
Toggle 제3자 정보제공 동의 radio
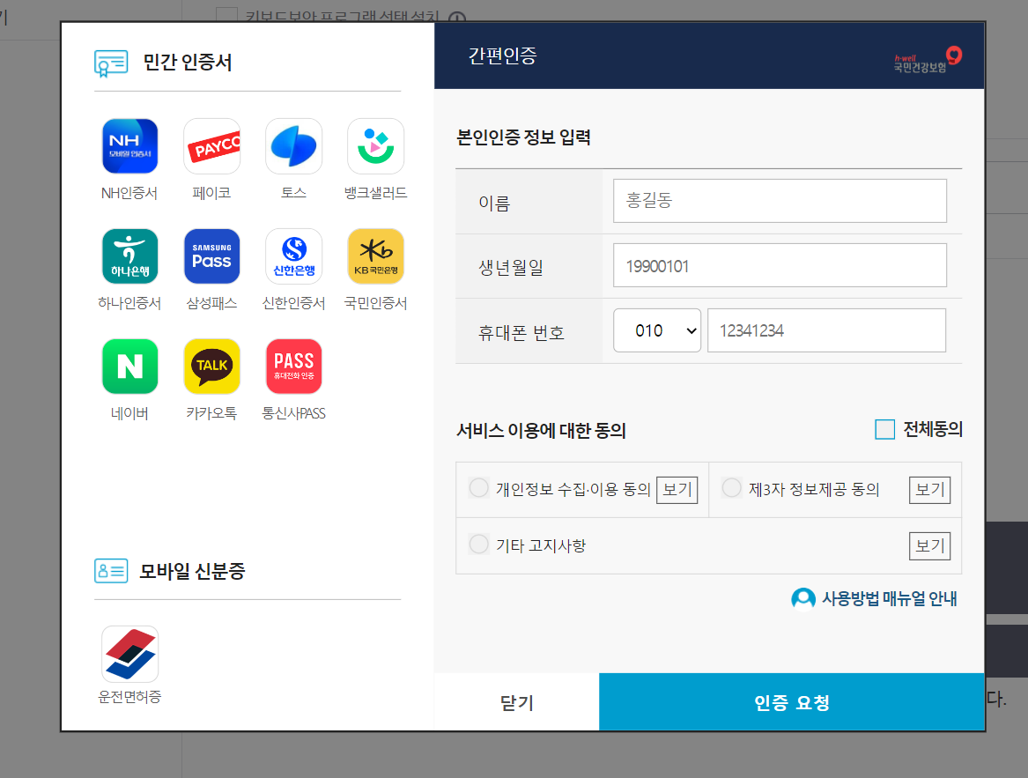(732, 488)
